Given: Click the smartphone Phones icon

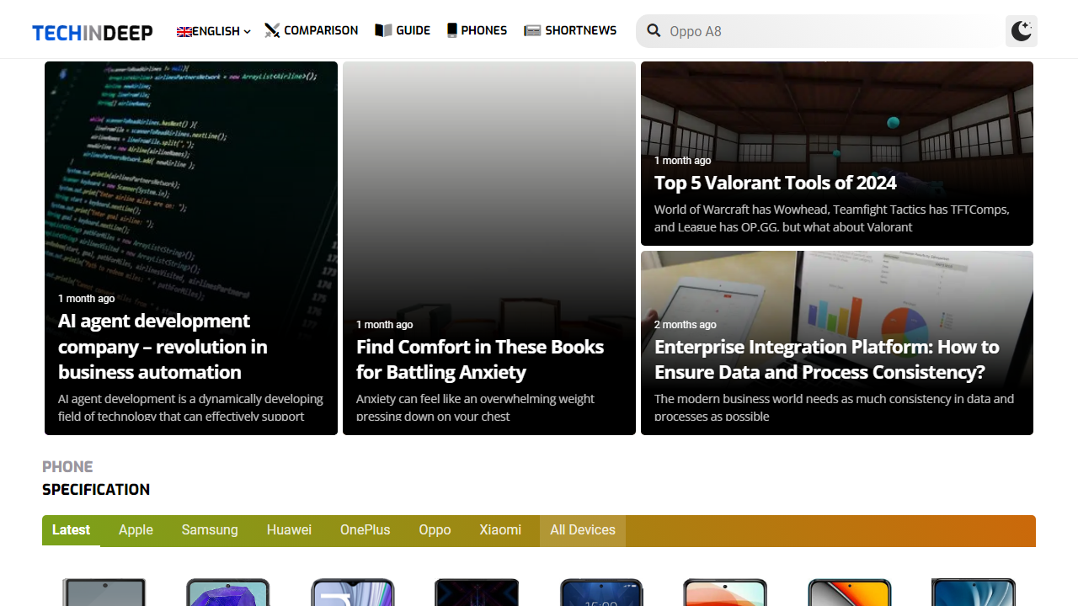Looking at the screenshot, I should pyautogui.click(x=452, y=31).
